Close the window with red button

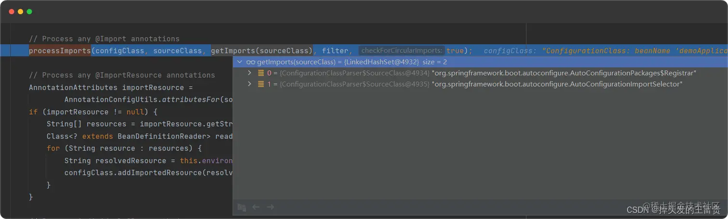point(12,12)
